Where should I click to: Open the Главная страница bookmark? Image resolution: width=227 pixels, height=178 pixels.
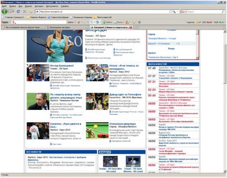coord(13,17)
